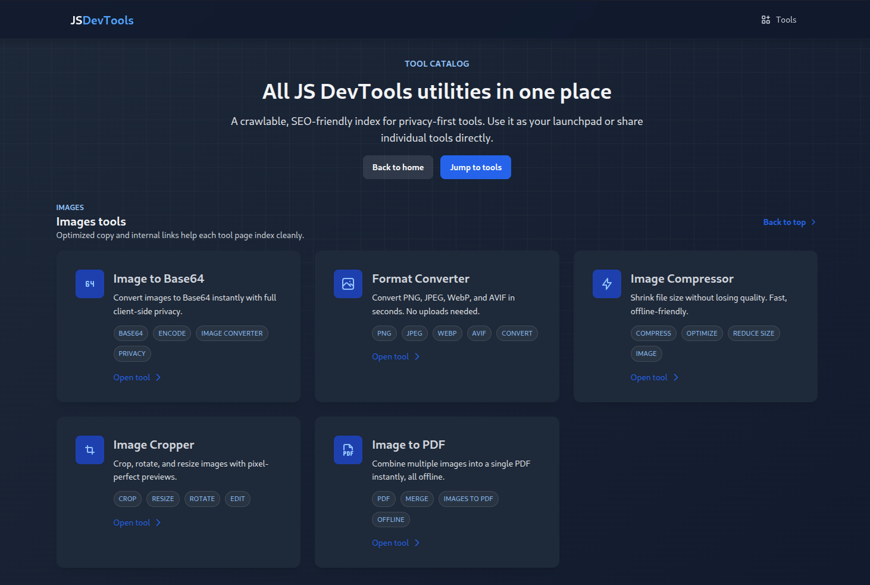Select the PDF file icon for Image to PDF
870x585 pixels.
click(x=348, y=450)
